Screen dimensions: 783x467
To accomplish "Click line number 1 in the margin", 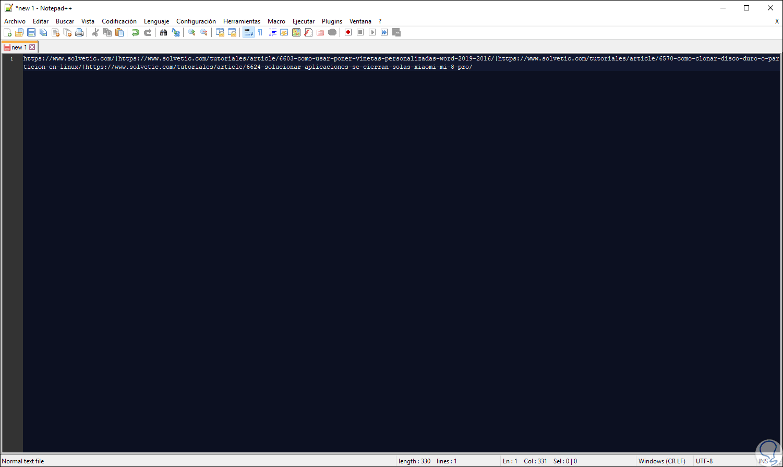I will pos(12,59).
